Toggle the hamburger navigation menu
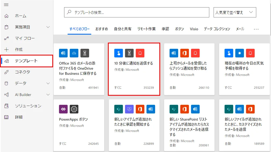 6,5
